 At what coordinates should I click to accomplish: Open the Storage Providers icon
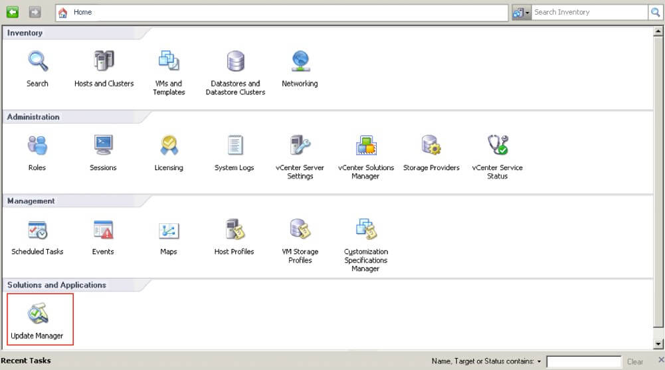click(x=431, y=145)
